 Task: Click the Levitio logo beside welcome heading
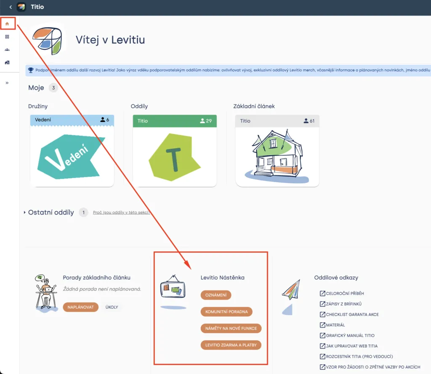[x=48, y=41]
